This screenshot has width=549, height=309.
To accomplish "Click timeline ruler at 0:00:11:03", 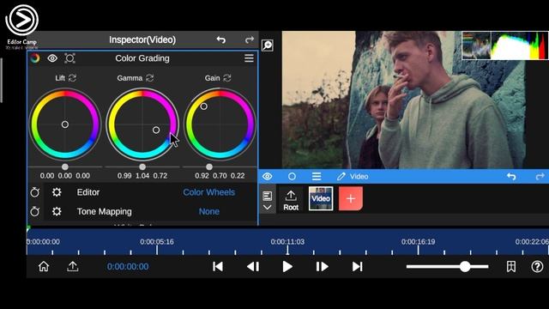I will (x=287, y=242).
